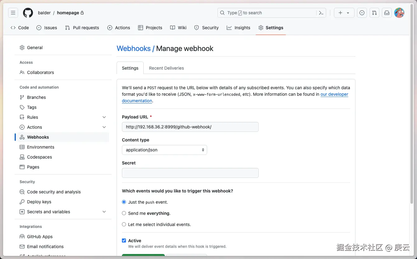This screenshot has height=259, width=417.
Task: Open the issues icon in header
Action: click(x=362, y=13)
